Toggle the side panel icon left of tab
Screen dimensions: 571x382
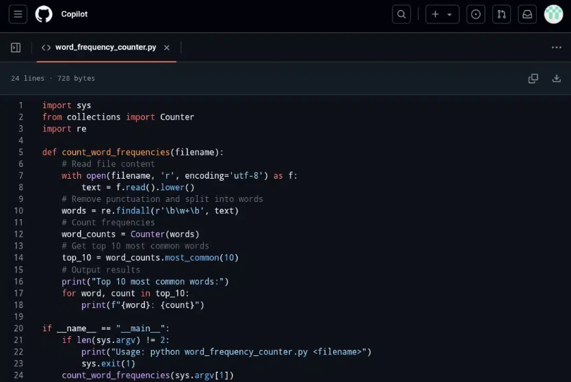point(16,47)
